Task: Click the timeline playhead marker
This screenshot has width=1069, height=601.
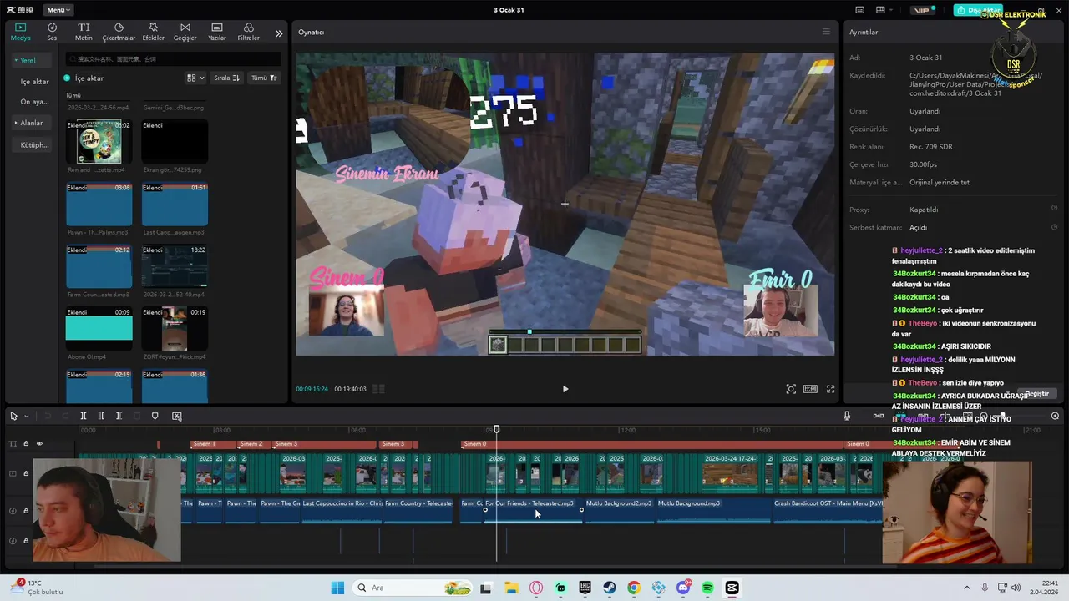Action: pyautogui.click(x=496, y=429)
